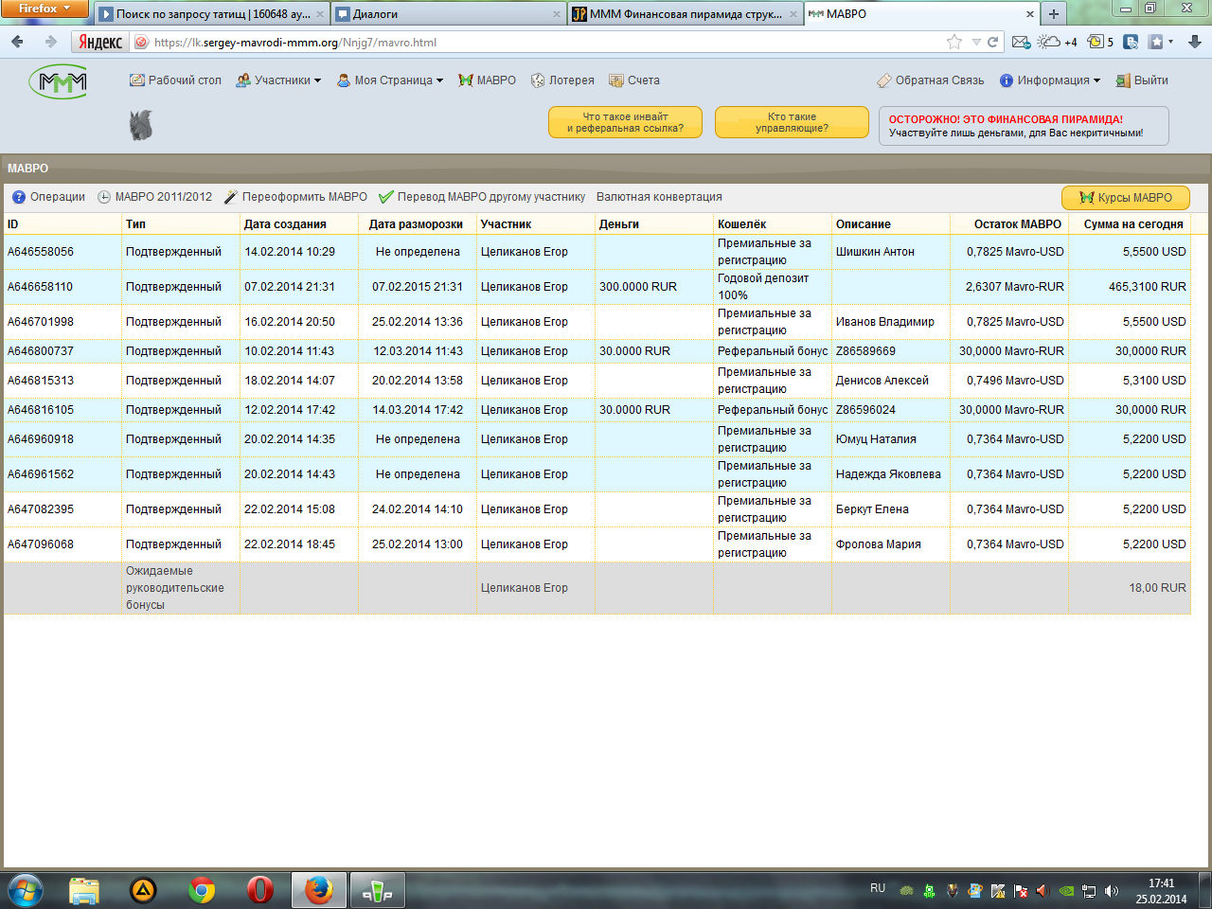This screenshot has width=1212, height=909.
Task: Switch to the Диалоги tab
Action: click(448, 14)
